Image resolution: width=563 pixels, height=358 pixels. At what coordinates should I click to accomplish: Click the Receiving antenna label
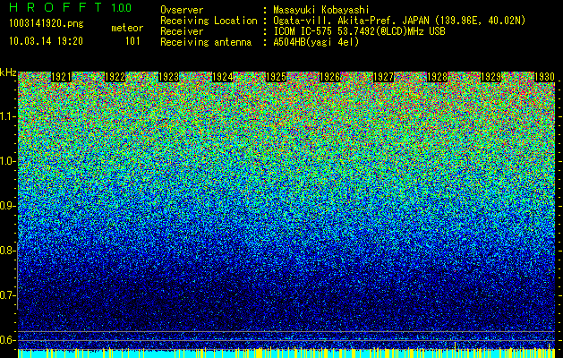(x=206, y=42)
